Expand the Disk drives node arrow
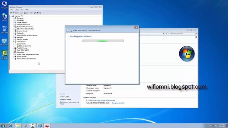The height and width of the screenshot is (128, 228). (13, 20)
